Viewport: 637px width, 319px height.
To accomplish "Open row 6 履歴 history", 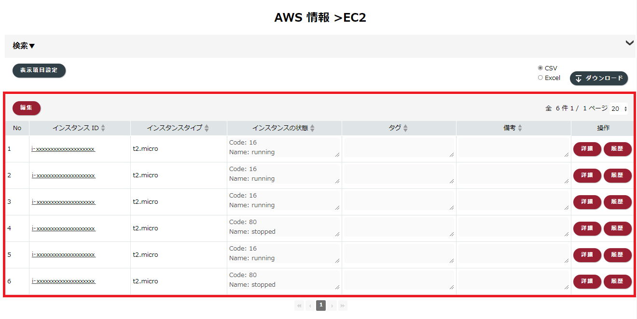I will (x=617, y=281).
